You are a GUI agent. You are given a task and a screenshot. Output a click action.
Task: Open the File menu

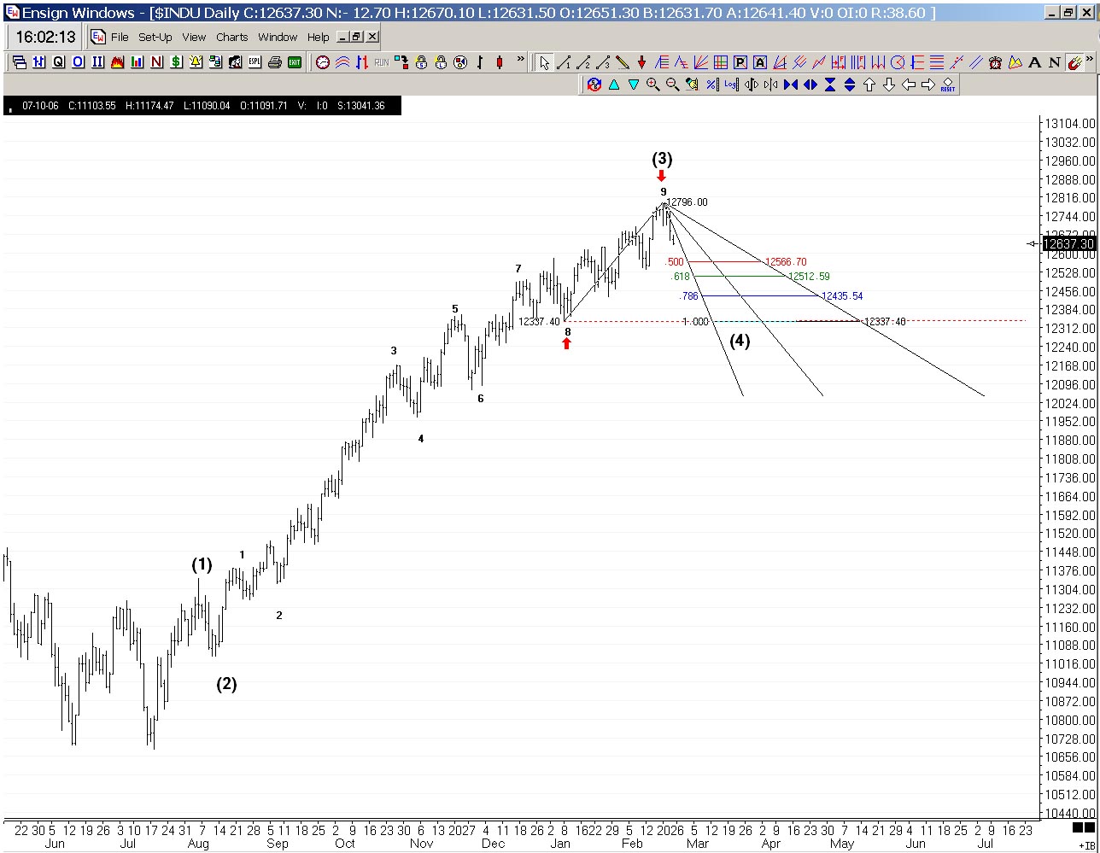pyautogui.click(x=120, y=38)
